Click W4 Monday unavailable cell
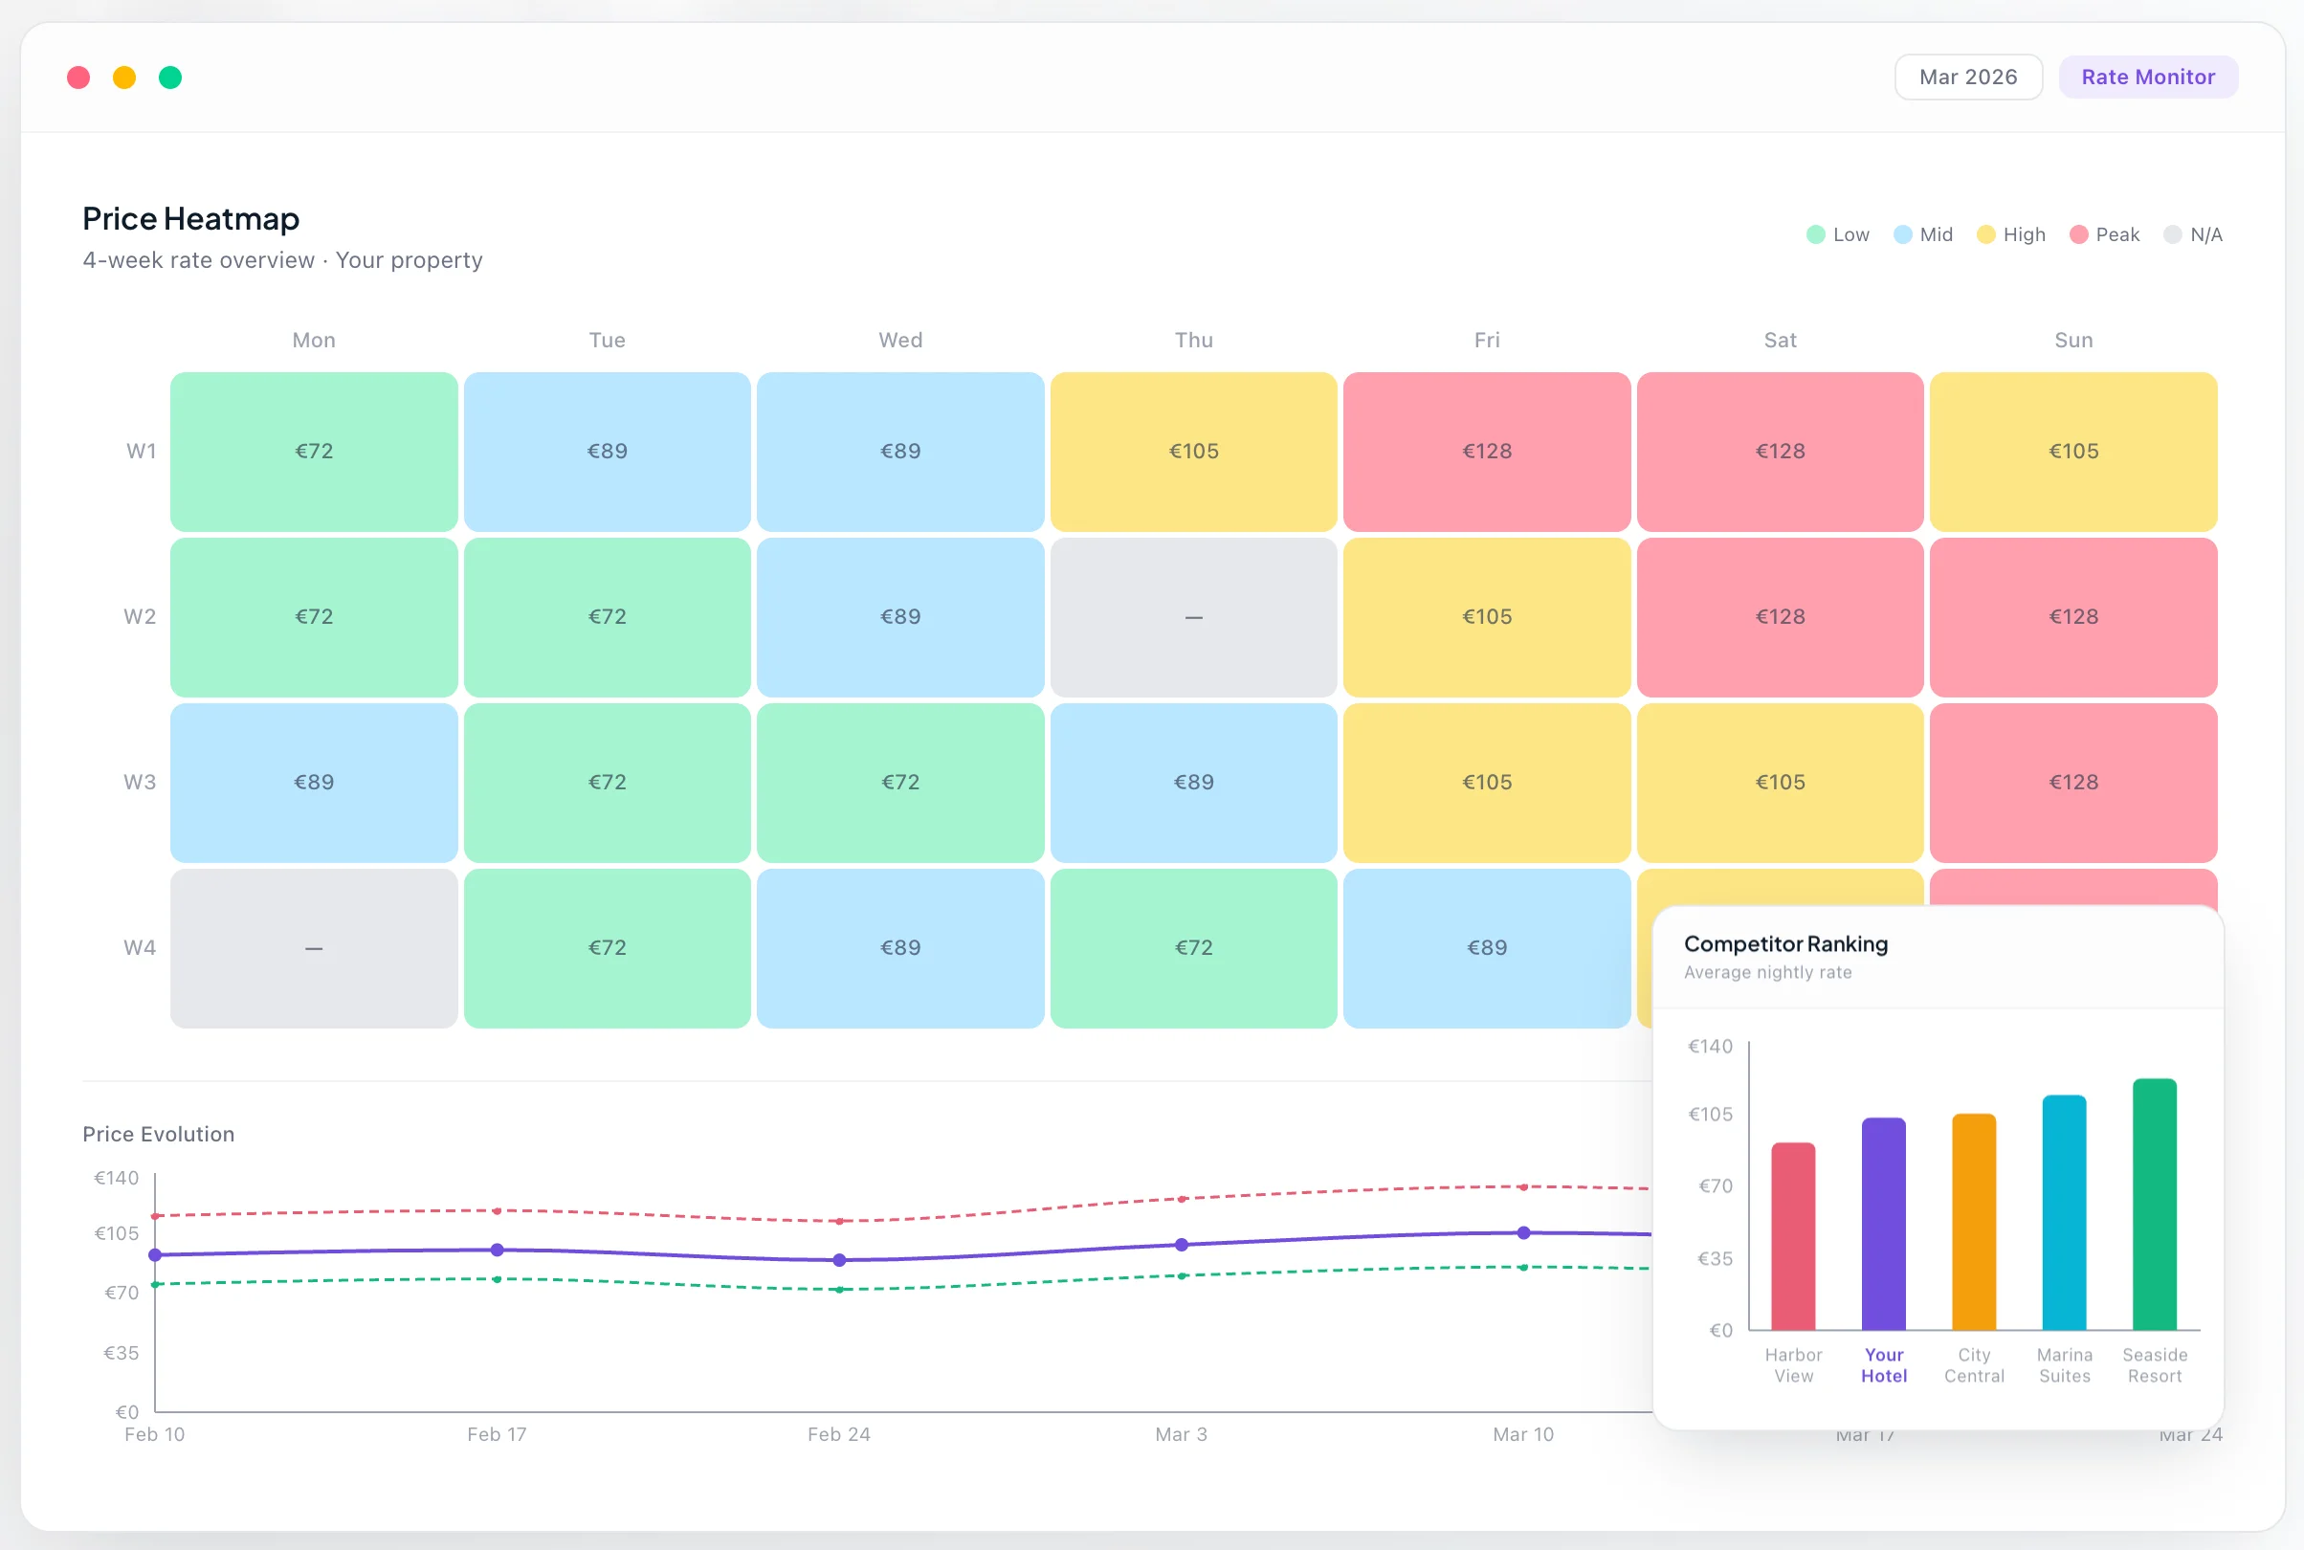 point(313,948)
